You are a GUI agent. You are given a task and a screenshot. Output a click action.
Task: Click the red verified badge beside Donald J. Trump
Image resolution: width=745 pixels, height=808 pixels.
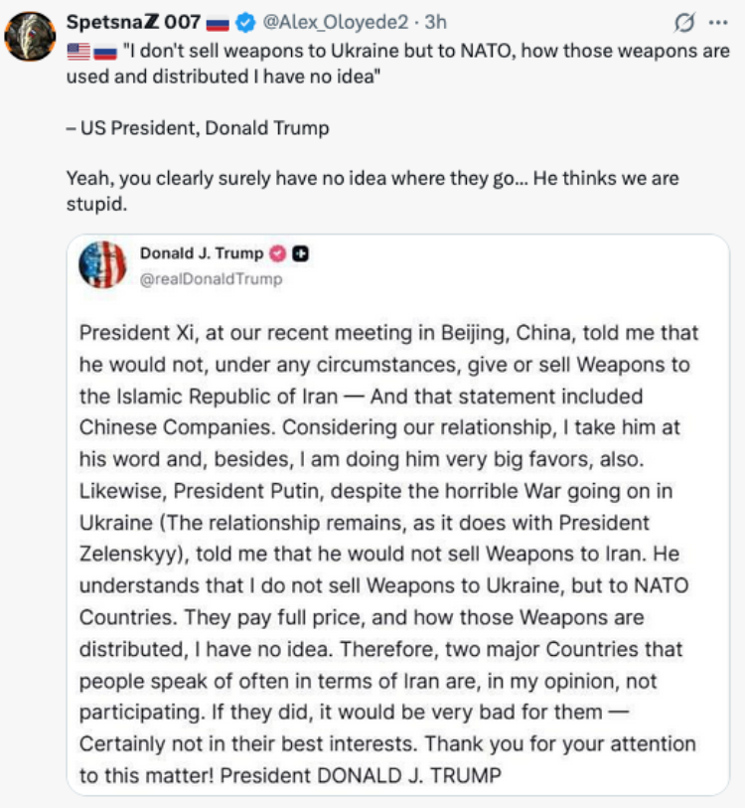click(x=278, y=253)
